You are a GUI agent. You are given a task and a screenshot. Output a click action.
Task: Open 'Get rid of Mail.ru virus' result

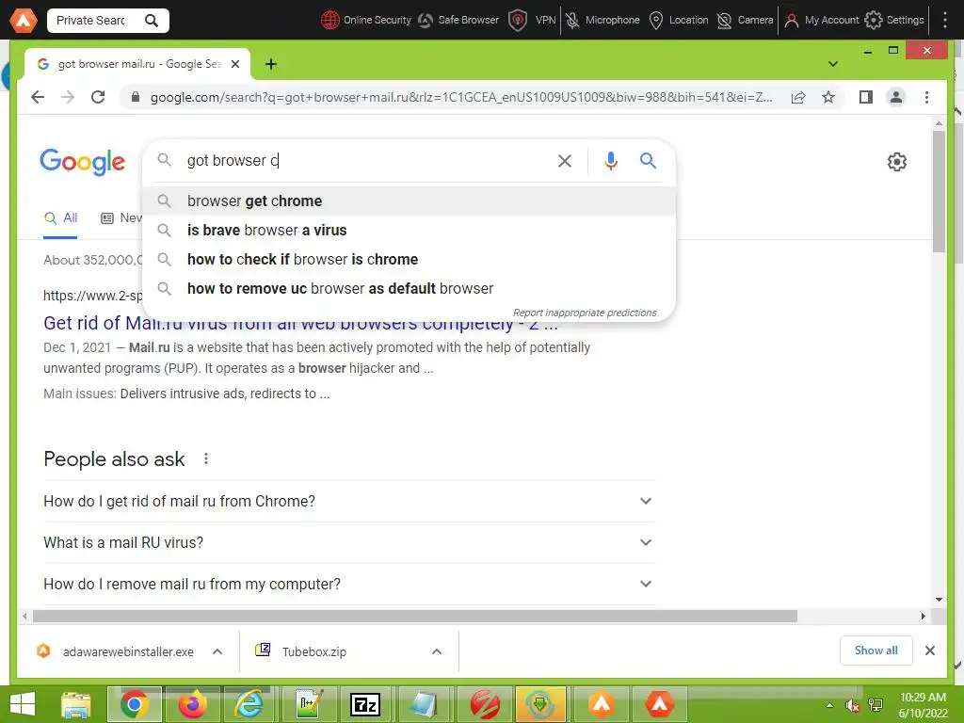coord(300,324)
